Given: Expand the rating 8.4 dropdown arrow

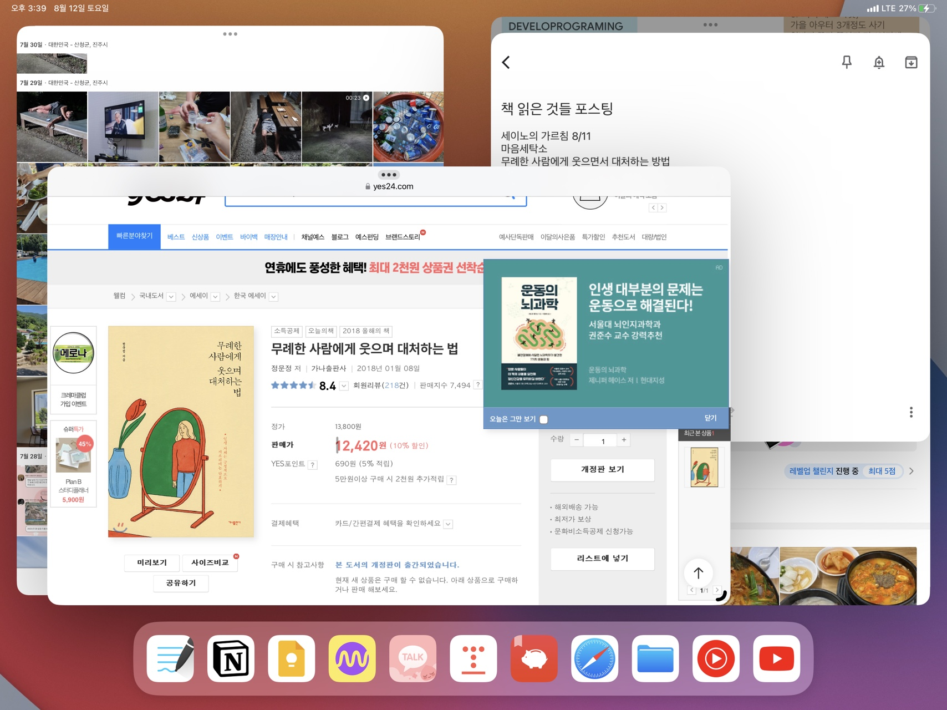Looking at the screenshot, I should click(x=344, y=386).
